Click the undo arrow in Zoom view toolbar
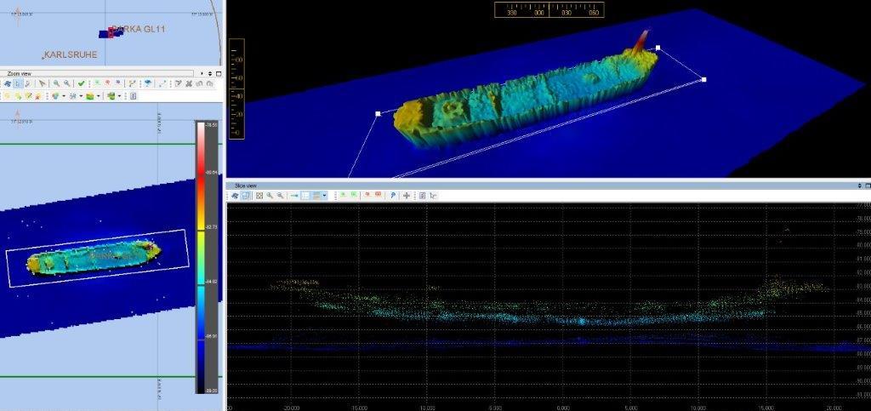The image size is (871, 411). coord(199,83)
